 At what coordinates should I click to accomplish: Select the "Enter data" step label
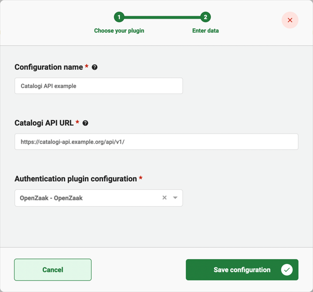coord(206,31)
